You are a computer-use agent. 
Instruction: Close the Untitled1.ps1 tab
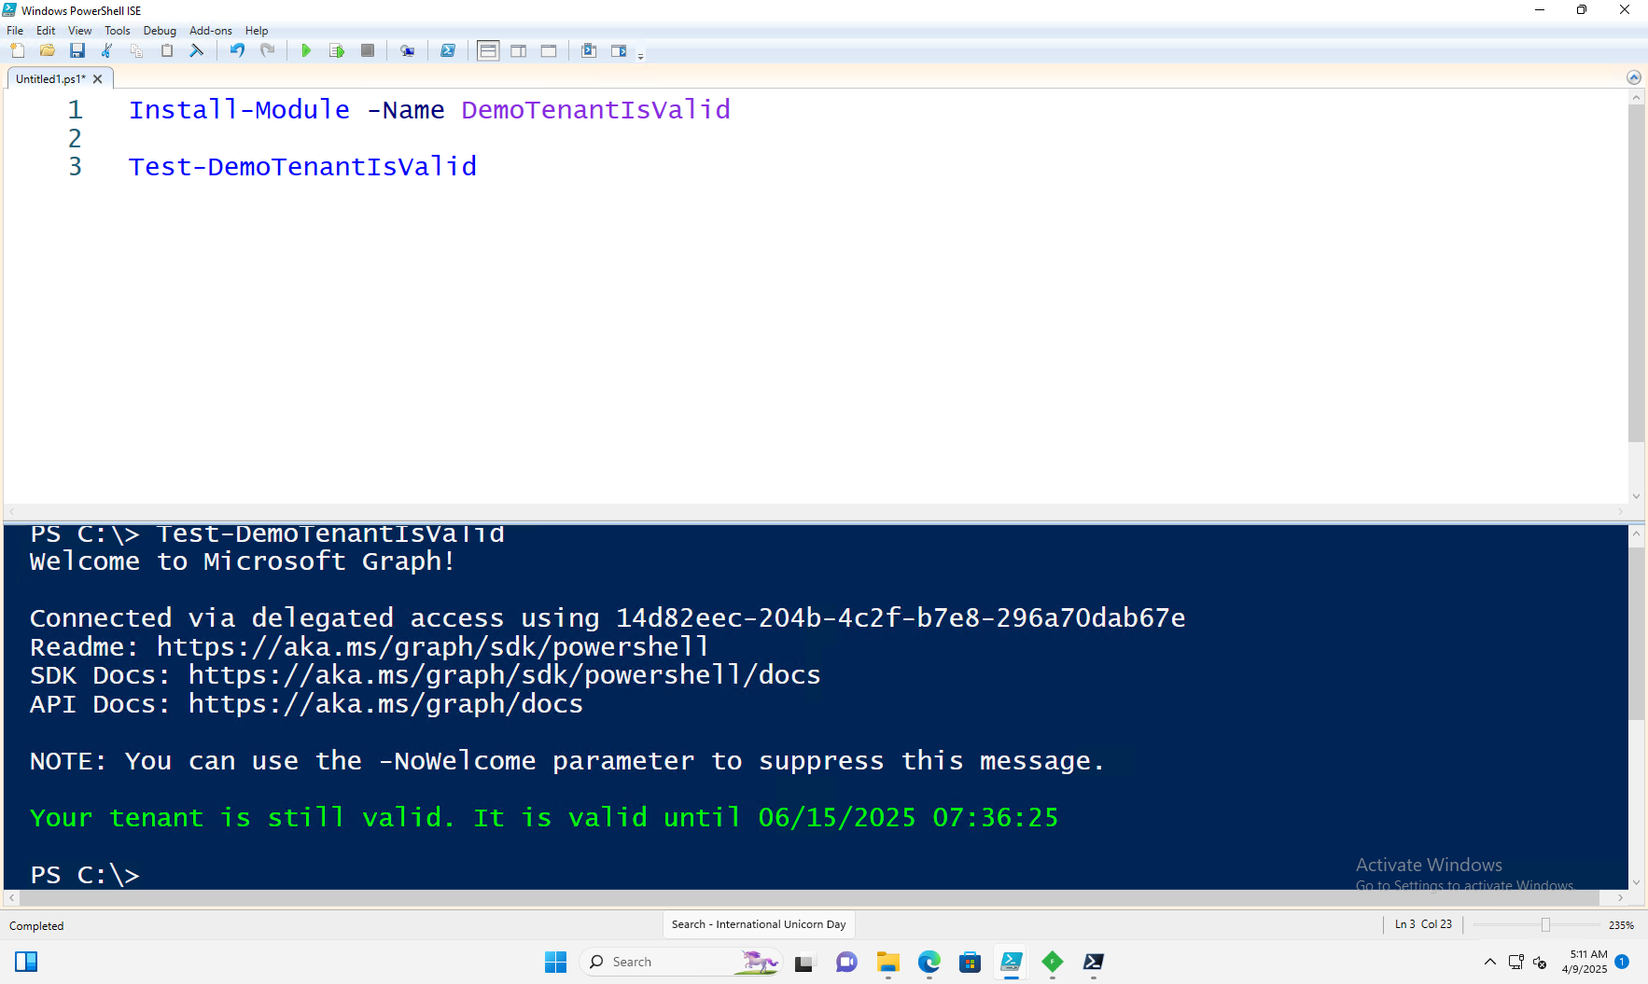[98, 79]
